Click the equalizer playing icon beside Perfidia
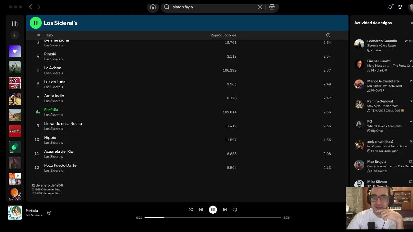This screenshot has width=413, height=232. [x=38, y=112]
